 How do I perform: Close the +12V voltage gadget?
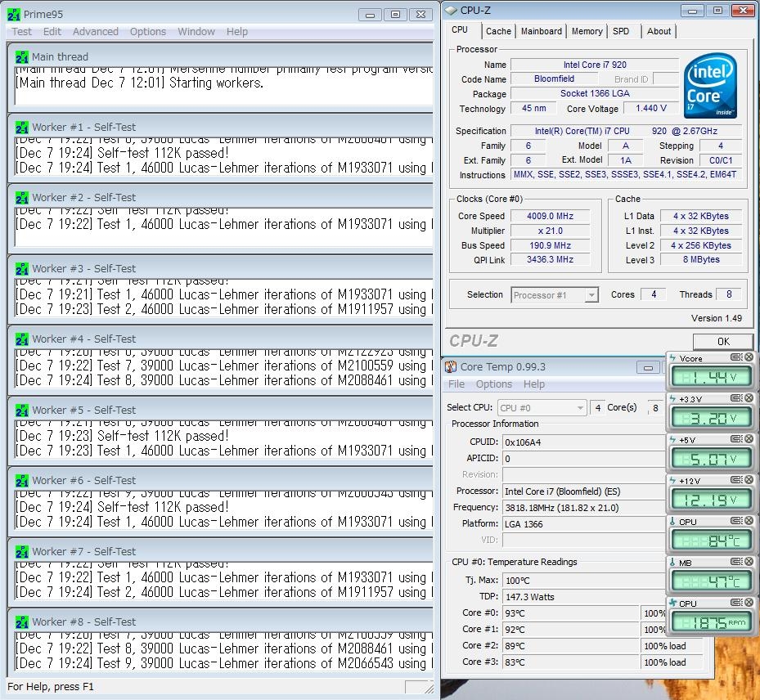click(x=749, y=481)
